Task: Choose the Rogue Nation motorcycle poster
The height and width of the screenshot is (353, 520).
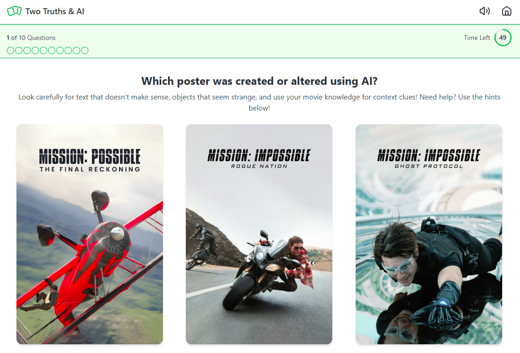Action: pyautogui.click(x=259, y=234)
